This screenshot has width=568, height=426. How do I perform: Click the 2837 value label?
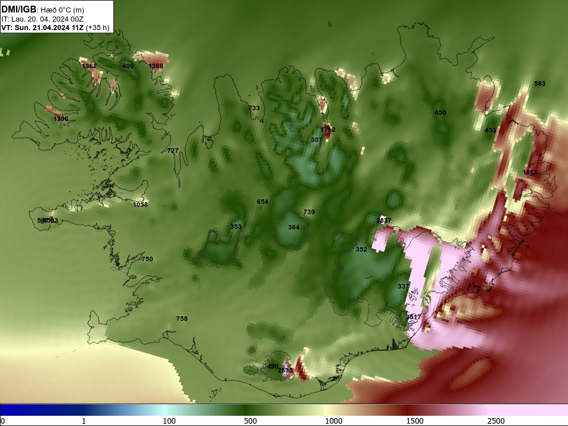point(384,220)
